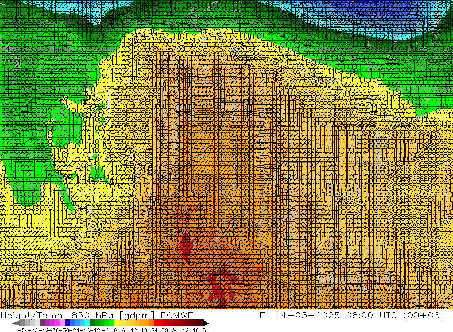Pick the dark blue legend swatch above -30

point(67,323)
